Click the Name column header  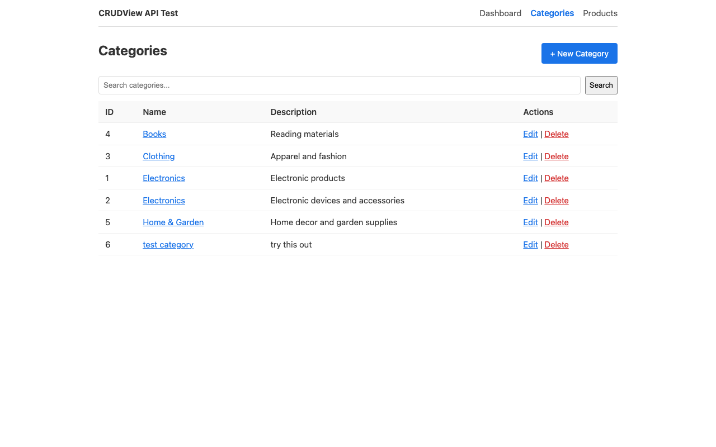pos(154,112)
